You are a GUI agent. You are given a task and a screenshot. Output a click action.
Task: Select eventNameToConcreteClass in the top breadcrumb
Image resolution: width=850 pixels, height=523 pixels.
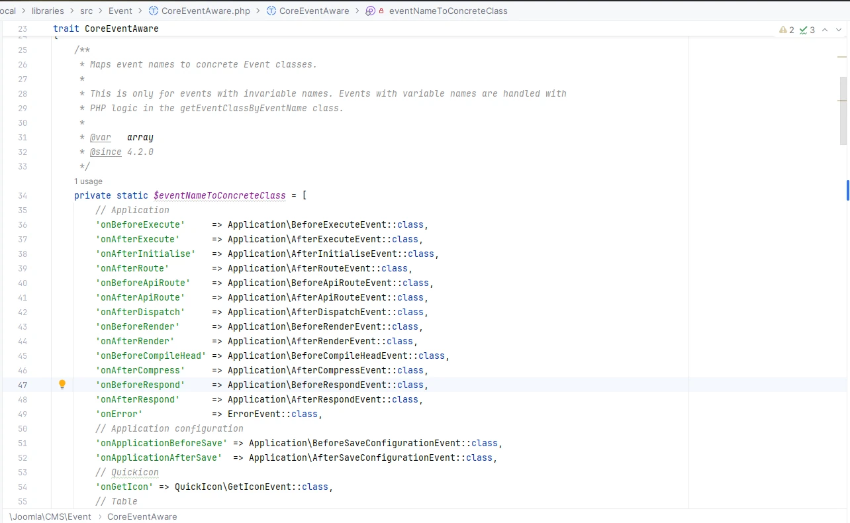[x=448, y=11]
